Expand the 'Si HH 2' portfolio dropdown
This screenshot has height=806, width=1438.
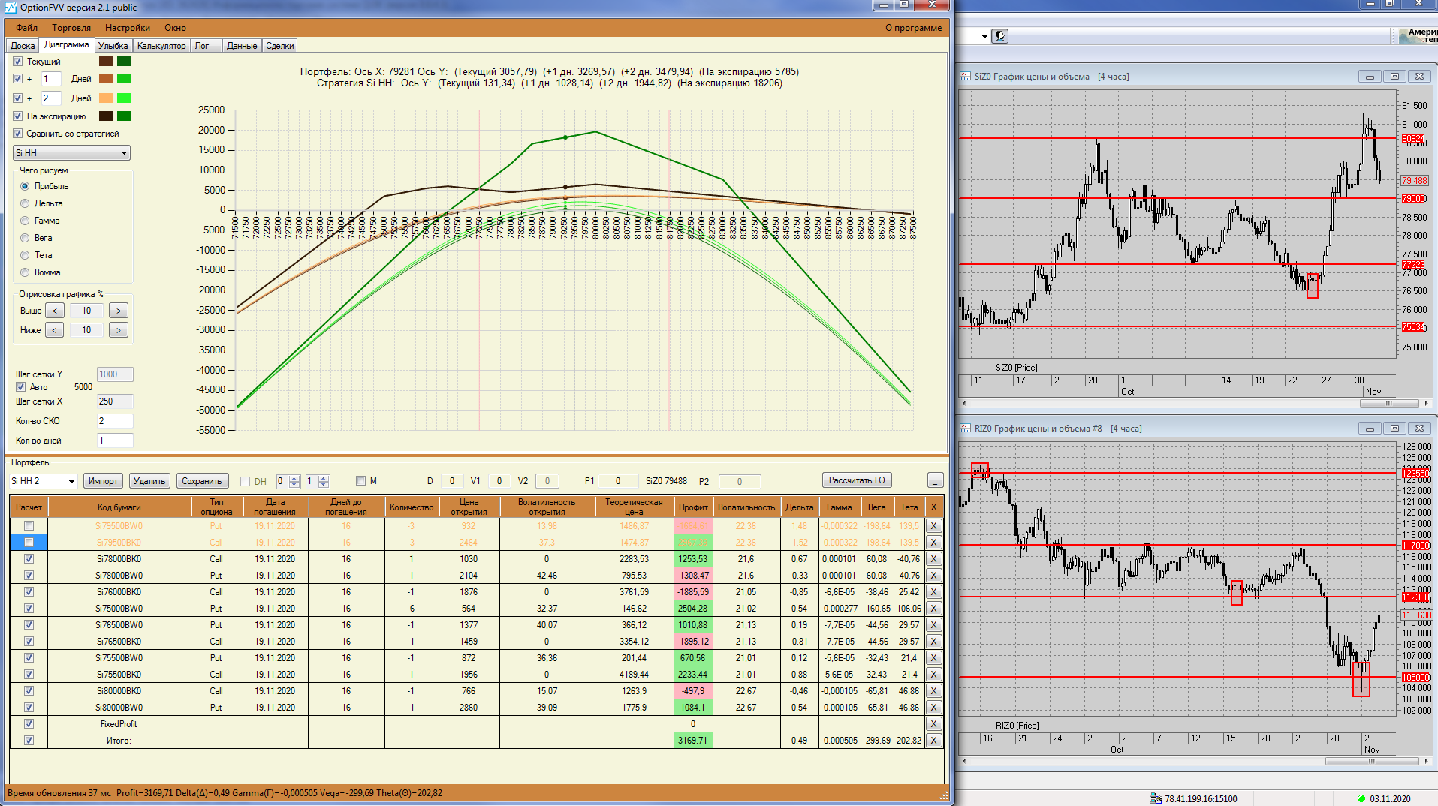click(x=71, y=481)
